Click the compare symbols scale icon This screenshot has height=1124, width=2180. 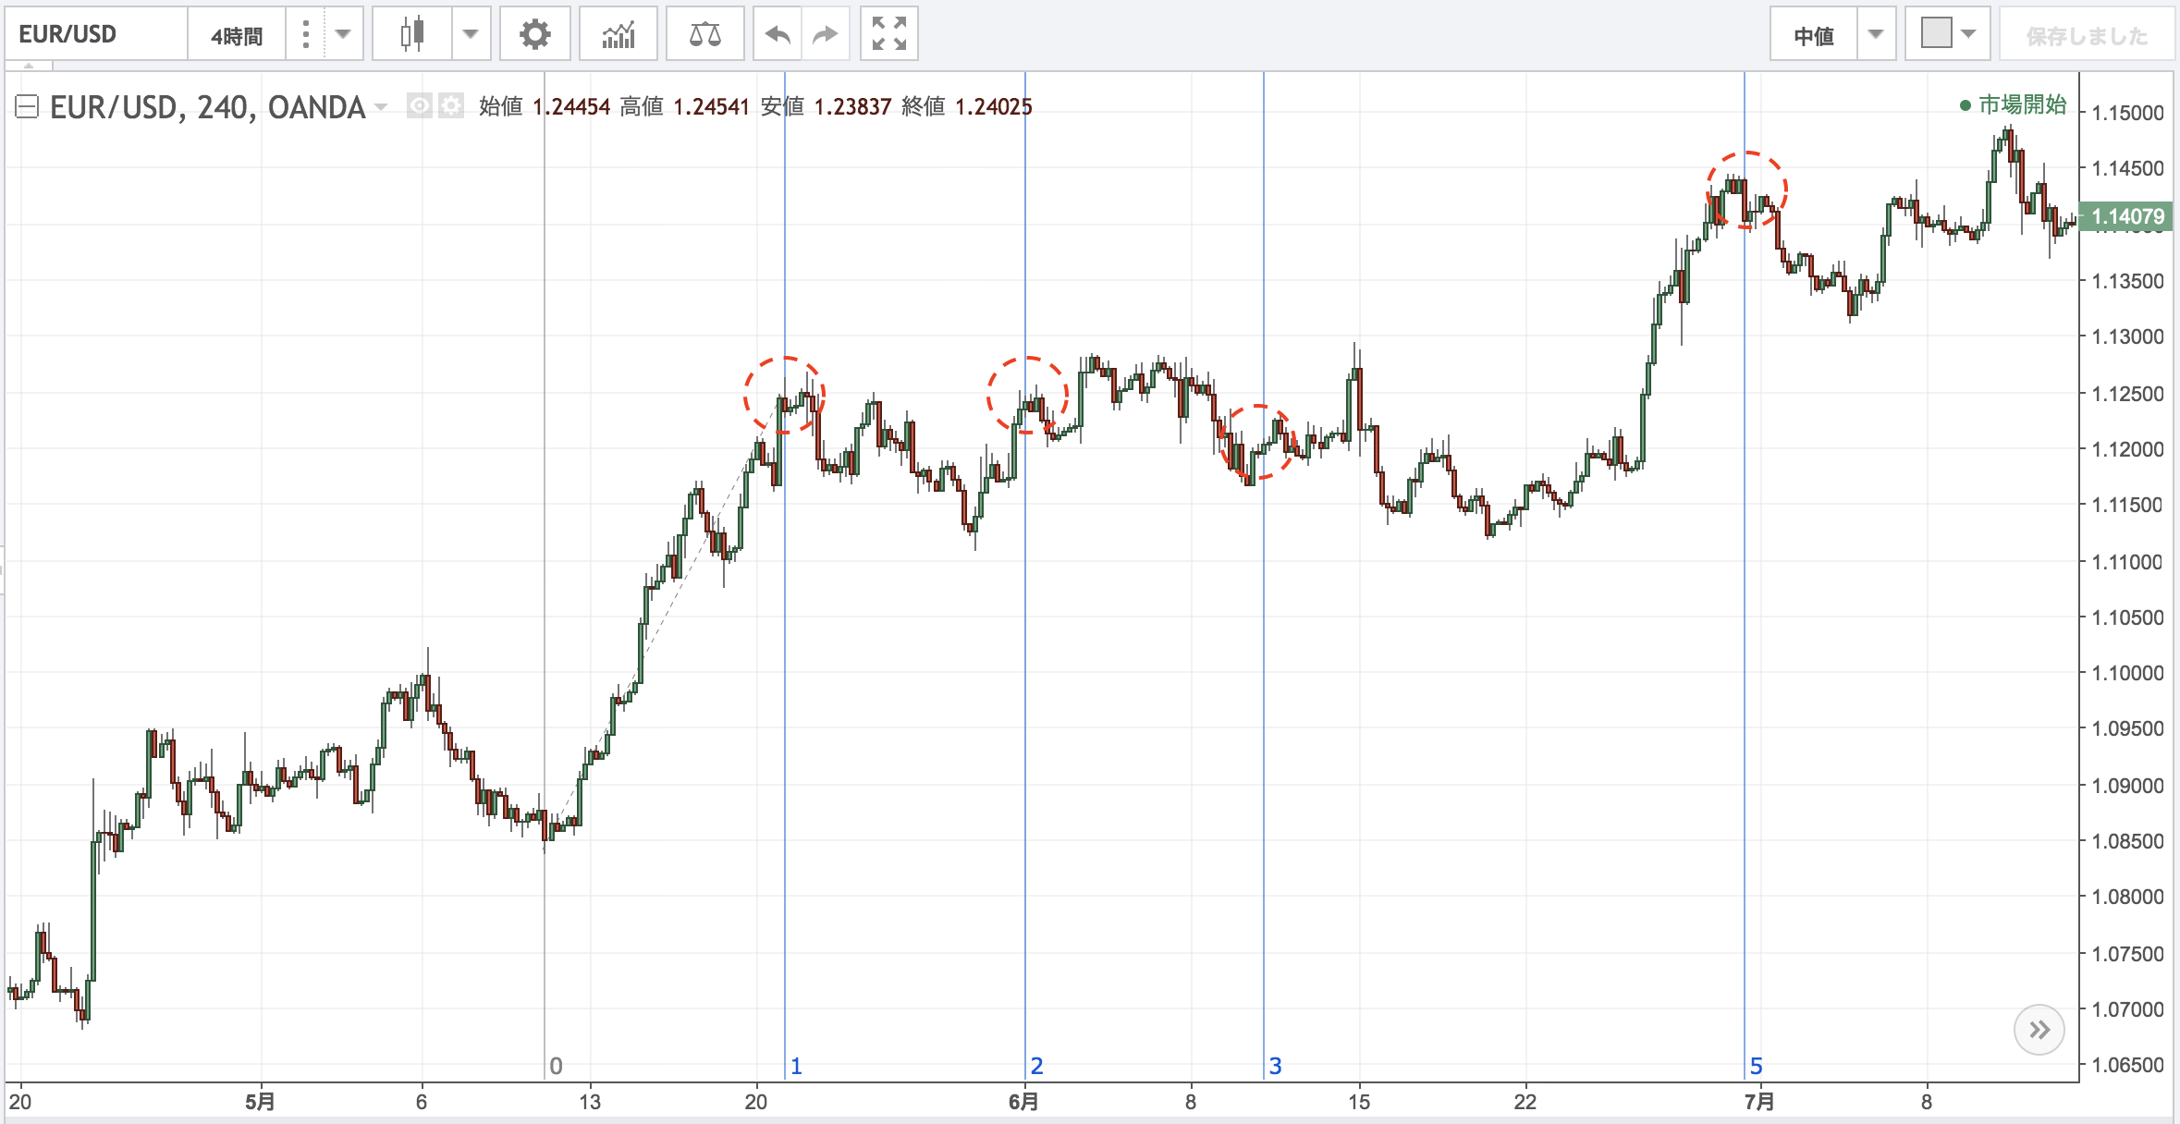coord(704,35)
